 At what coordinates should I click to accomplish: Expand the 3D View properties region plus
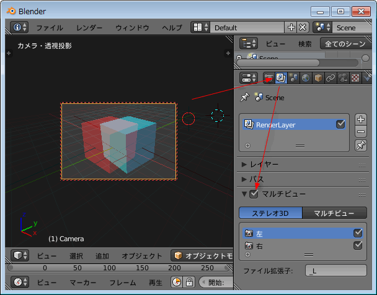(x=228, y=53)
